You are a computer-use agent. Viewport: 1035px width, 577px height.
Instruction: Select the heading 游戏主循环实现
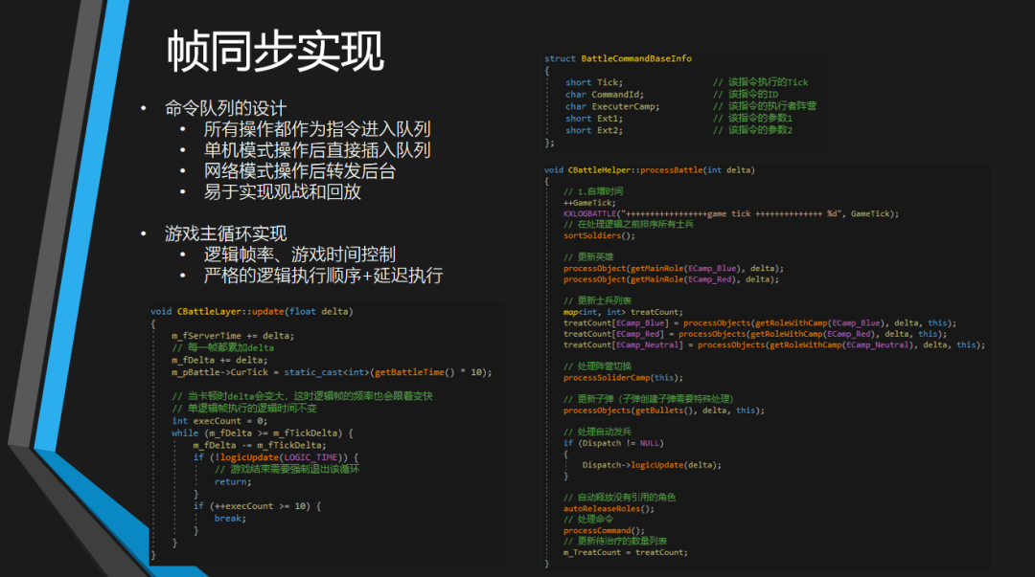(226, 233)
